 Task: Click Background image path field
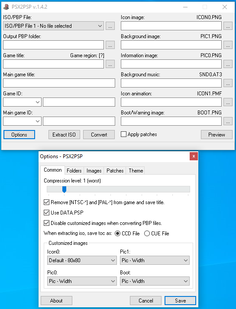pos(171,45)
